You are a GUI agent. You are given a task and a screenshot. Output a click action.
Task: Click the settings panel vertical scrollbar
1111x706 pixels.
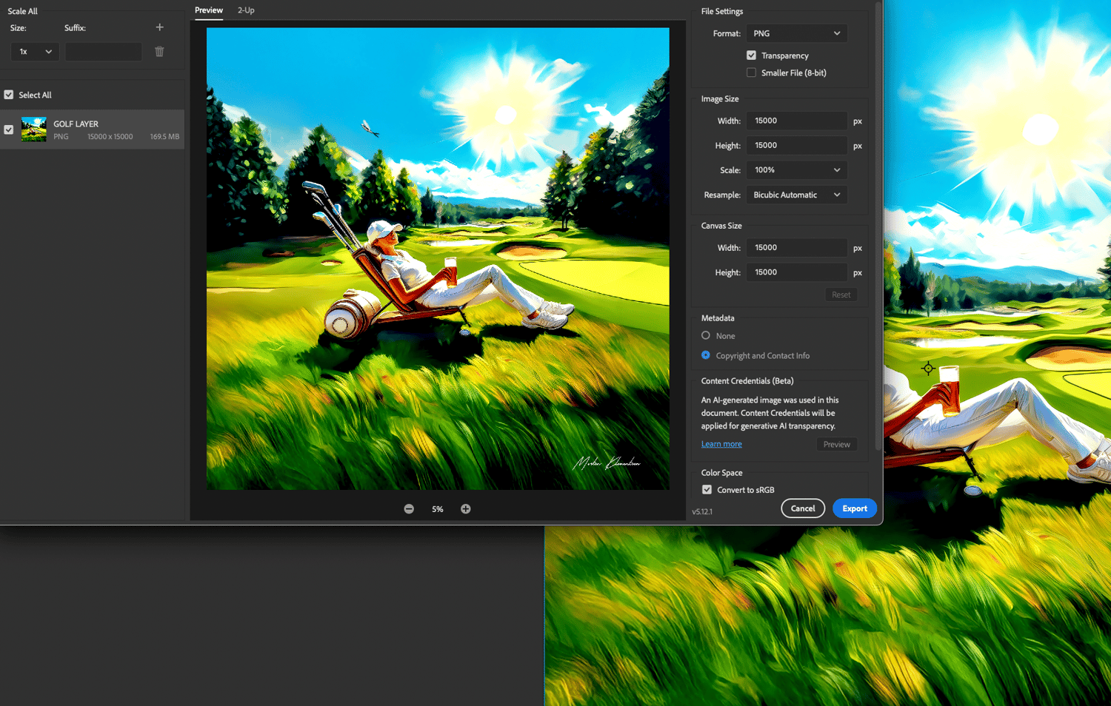878,226
